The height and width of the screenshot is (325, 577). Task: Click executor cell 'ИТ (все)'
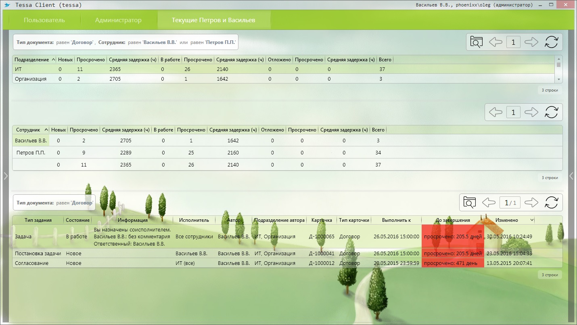(186, 263)
